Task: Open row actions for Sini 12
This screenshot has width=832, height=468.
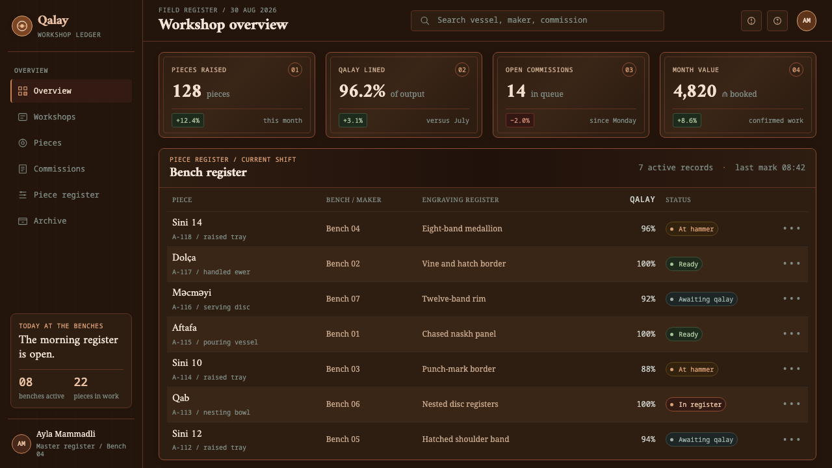Action: point(792,439)
